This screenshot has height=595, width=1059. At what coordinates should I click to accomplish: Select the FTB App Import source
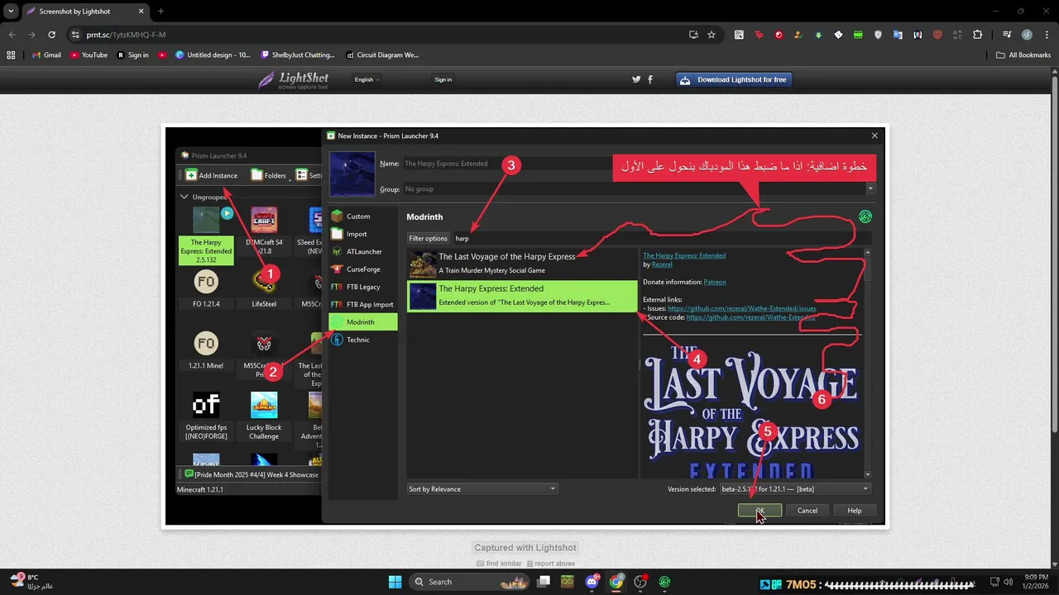tap(362, 304)
